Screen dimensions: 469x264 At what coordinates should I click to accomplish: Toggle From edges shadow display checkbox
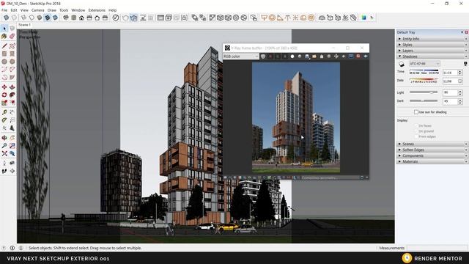click(416, 136)
